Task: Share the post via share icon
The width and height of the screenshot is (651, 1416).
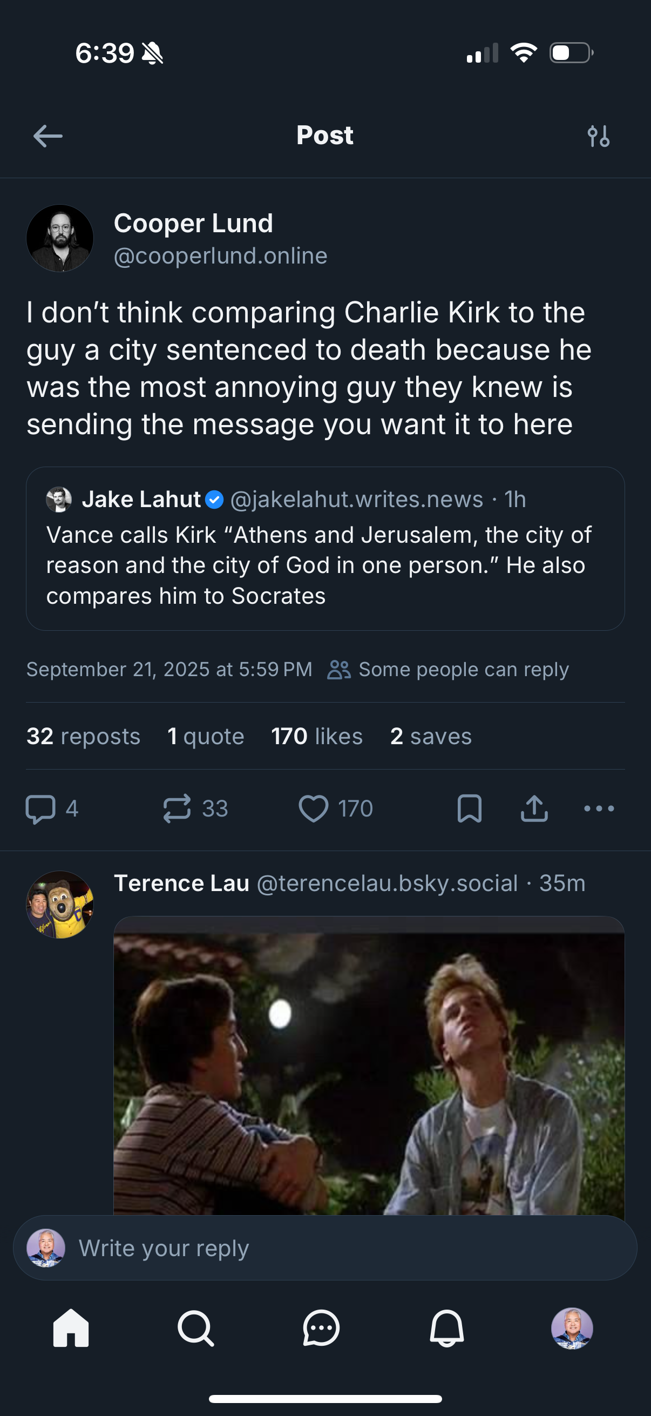Action: point(534,808)
